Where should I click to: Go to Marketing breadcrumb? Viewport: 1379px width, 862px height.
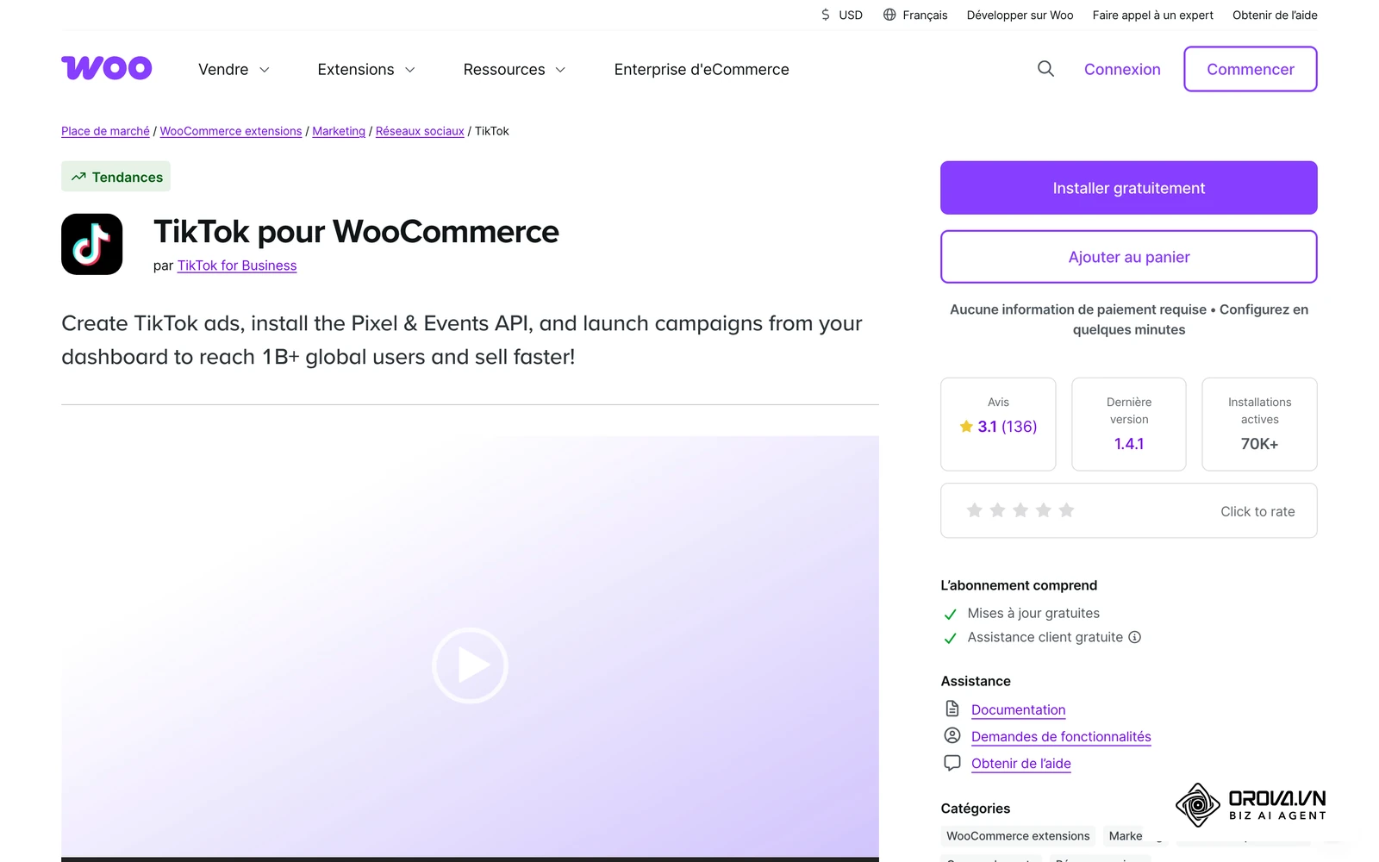point(339,131)
